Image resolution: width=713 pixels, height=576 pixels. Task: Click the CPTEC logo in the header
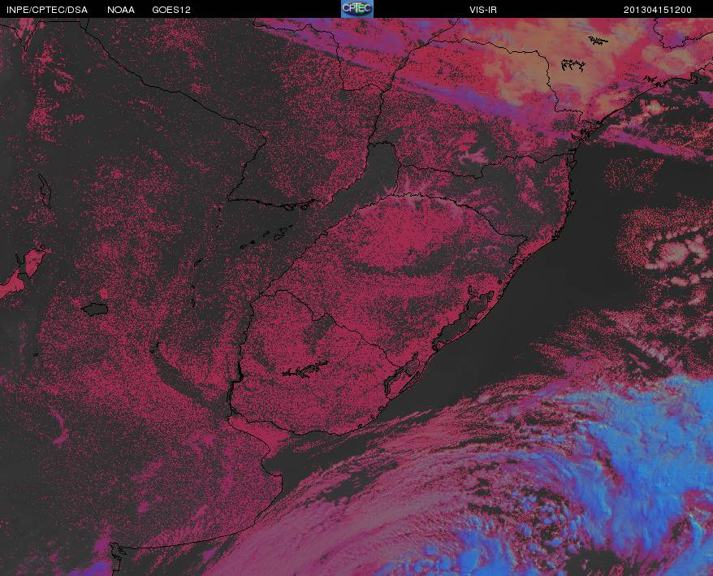357,9
